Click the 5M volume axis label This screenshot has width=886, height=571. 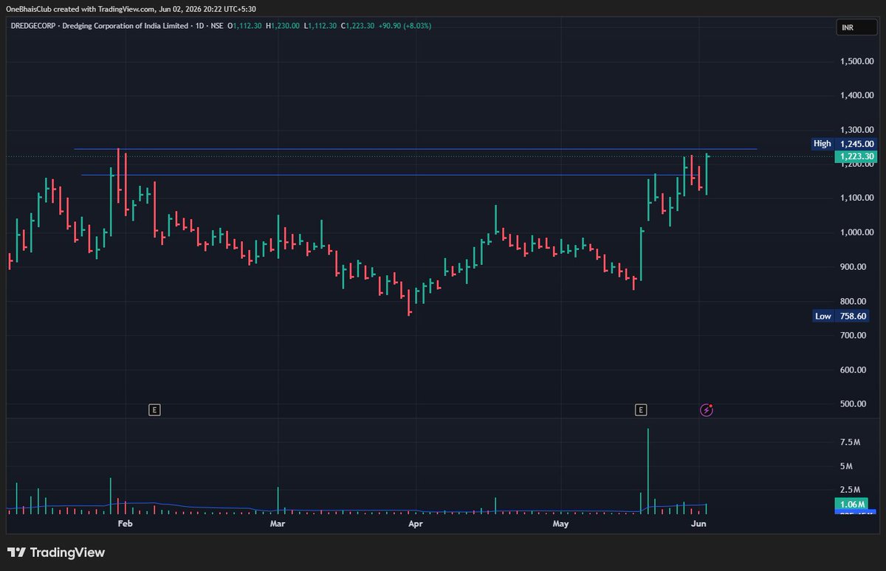(x=846, y=466)
